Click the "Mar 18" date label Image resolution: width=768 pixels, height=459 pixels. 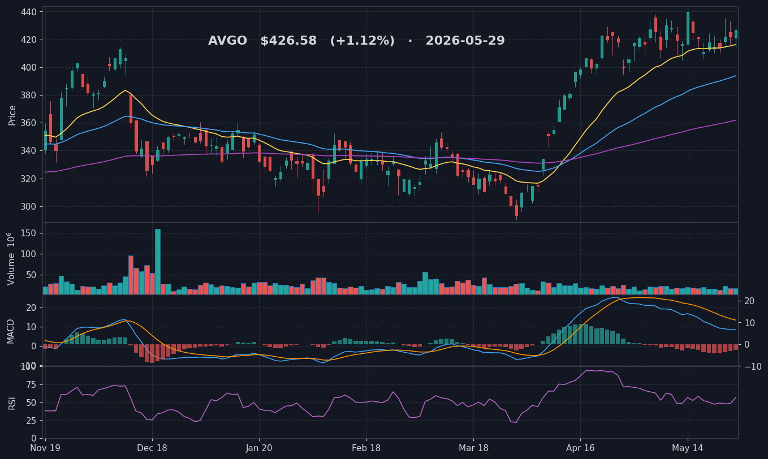[473, 448]
